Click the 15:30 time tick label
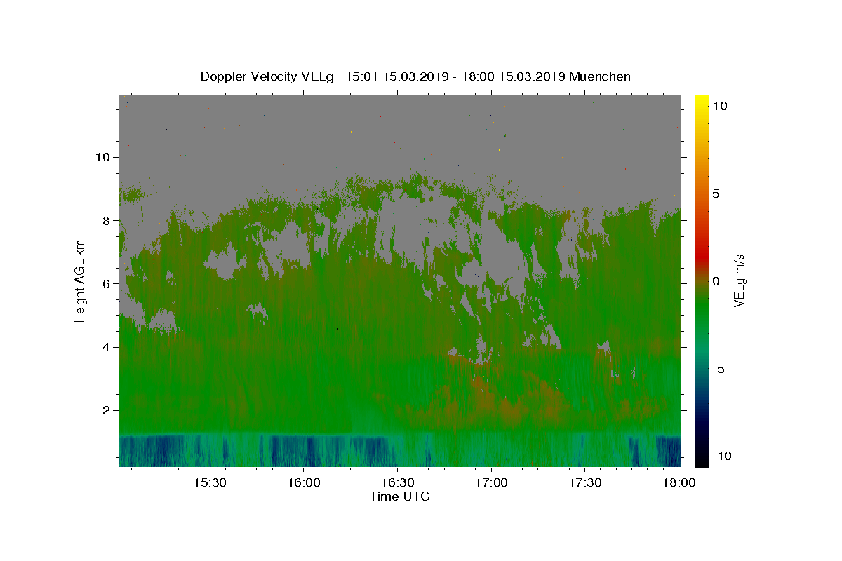 [x=209, y=483]
